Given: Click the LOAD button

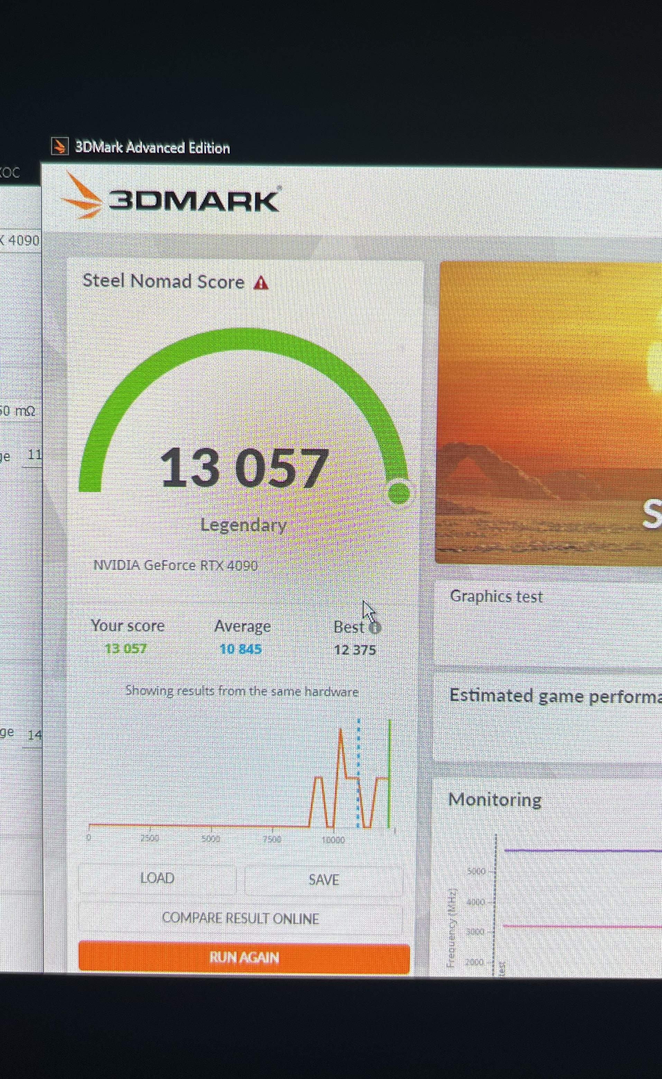Looking at the screenshot, I should click(x=157, y=878).
